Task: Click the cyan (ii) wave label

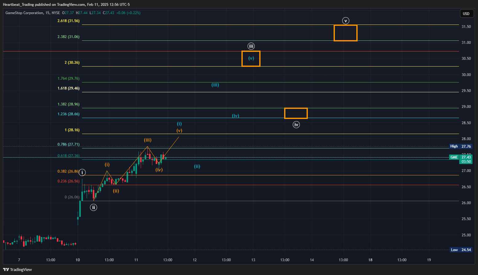Action: [x=197, y=166]
